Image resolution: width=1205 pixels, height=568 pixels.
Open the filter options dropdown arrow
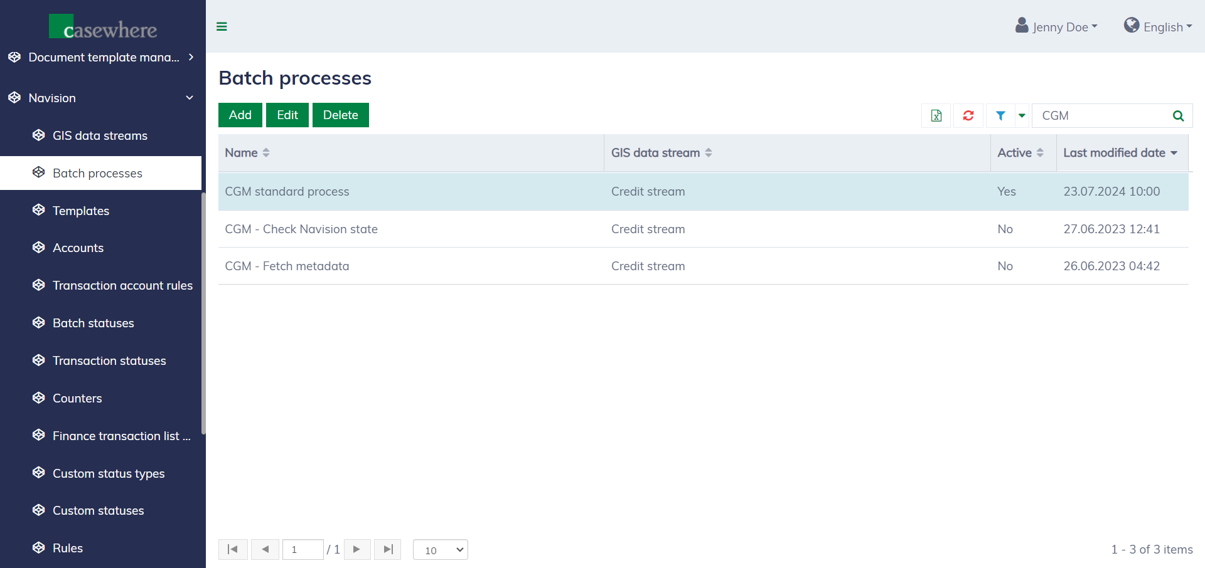[1022, 115]
